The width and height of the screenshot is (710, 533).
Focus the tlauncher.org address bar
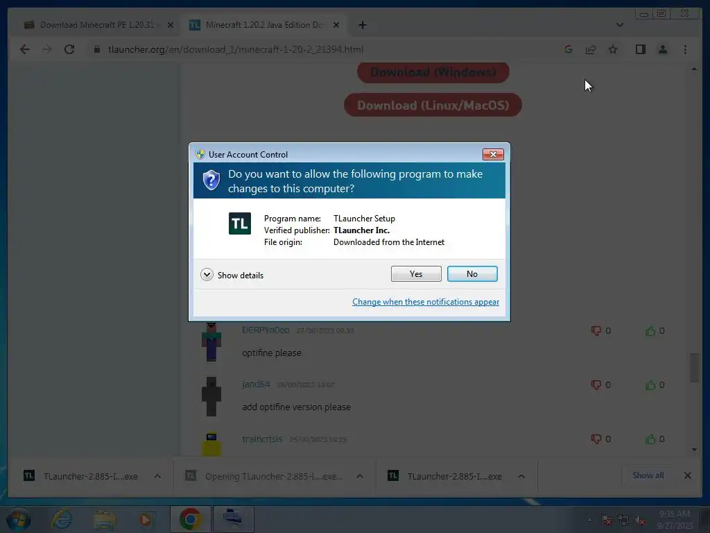[x=236, y=49]
